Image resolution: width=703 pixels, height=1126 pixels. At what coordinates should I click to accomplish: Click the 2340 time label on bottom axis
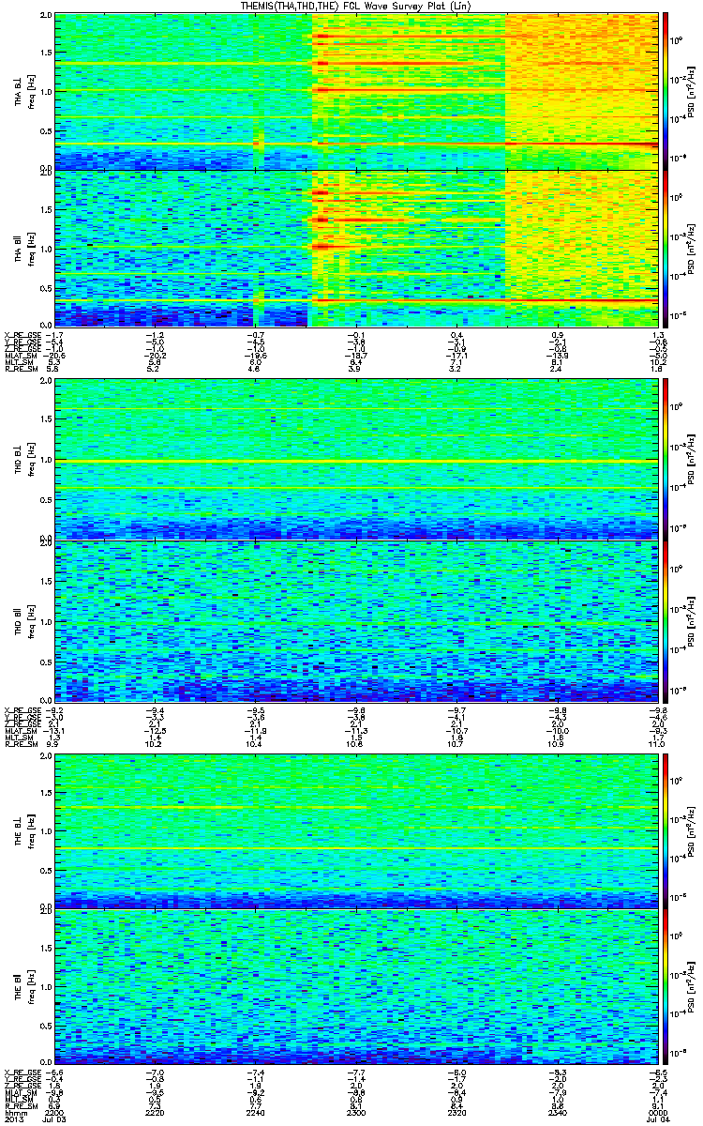tap(556, 1112)
